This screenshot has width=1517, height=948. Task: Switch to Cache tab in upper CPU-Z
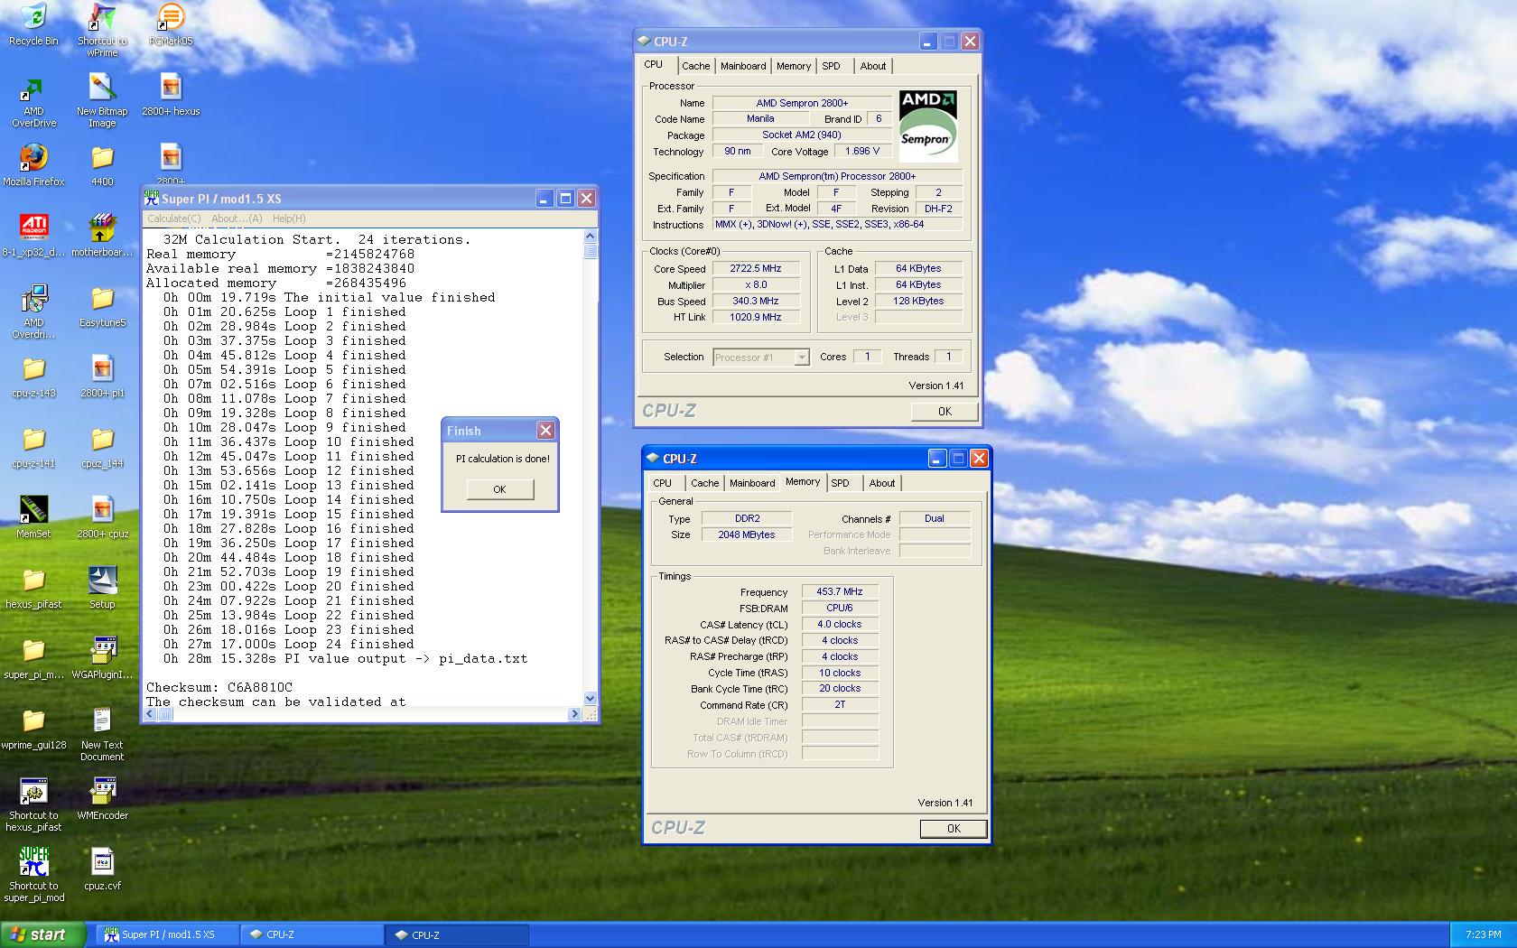pyautogui.click(x=695, y=66)
